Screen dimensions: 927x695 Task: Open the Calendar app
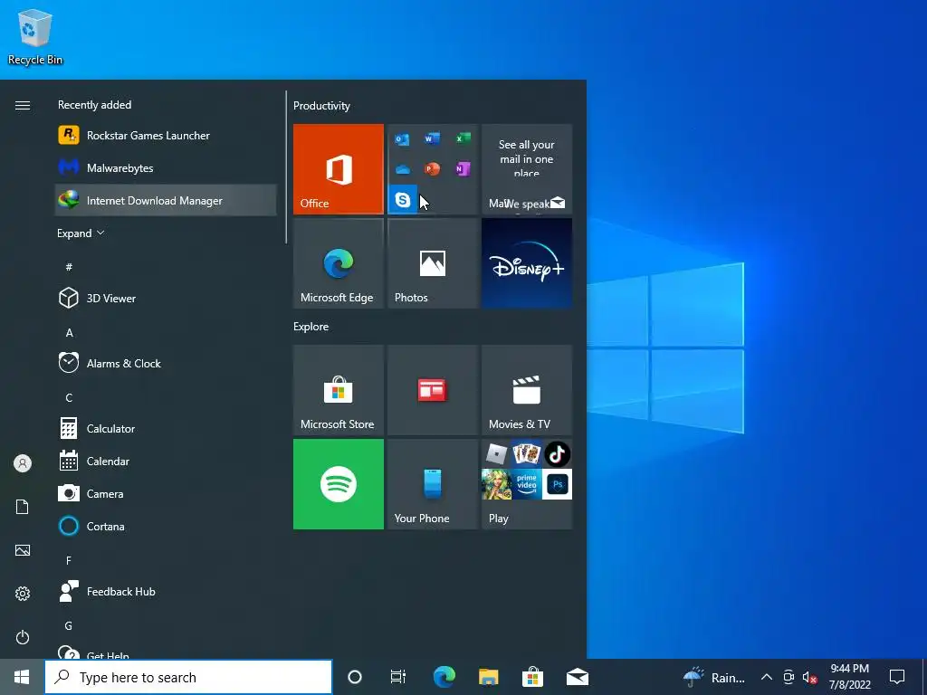pos(166,461)
